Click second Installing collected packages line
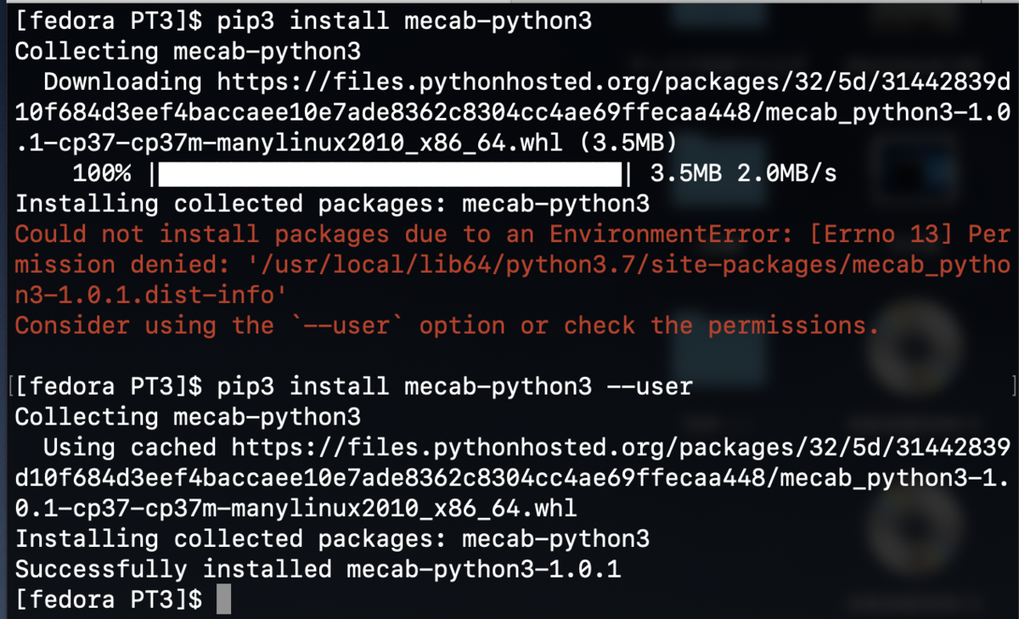 click(x=332, y=538)
